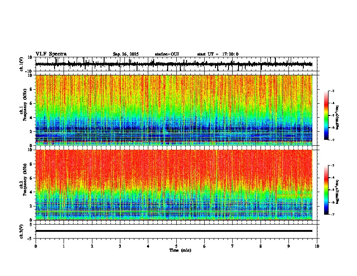
Task: Click the 'start UT = 17:20:0' label
Action: coord(218,54)
